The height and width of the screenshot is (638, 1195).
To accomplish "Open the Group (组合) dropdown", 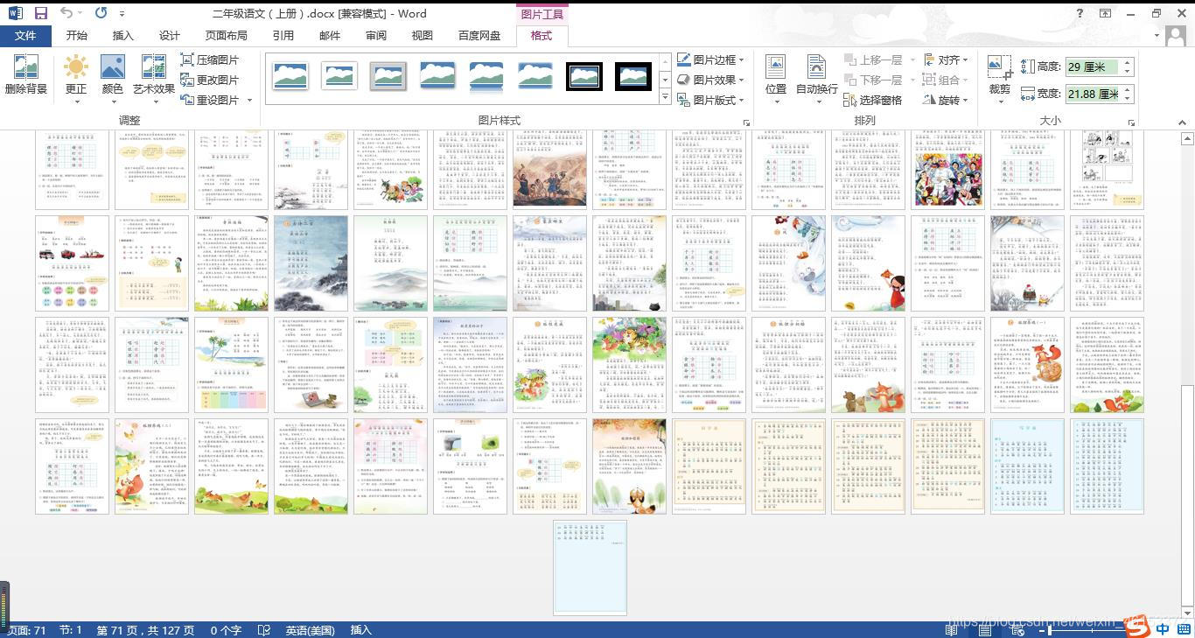I will click(946, 80).
